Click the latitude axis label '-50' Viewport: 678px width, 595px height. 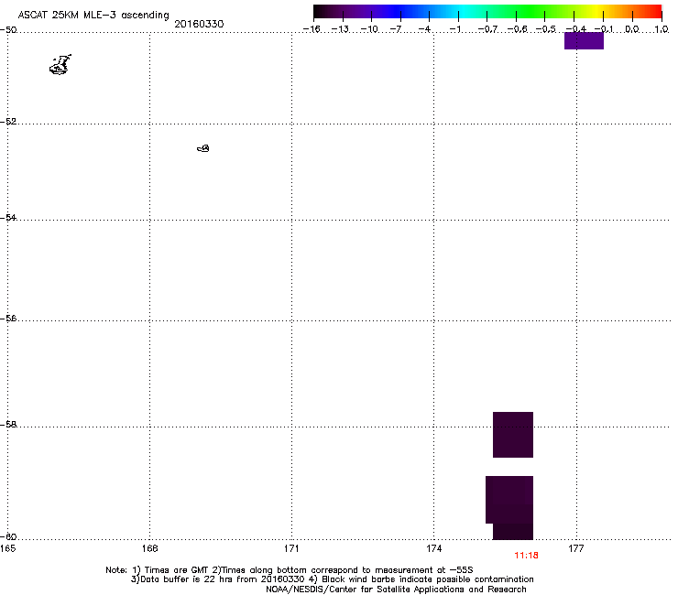(8, 30)
